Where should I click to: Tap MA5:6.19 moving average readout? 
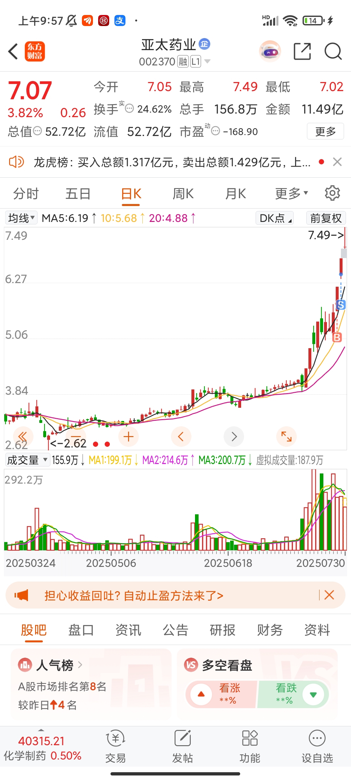(69, 218)
